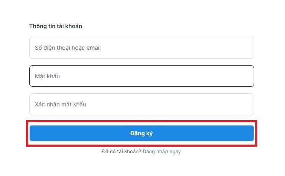The height and width of the screenshot is (176, 285).
Task: Place cursor in the phone or email input
Action: pos(141,48)
